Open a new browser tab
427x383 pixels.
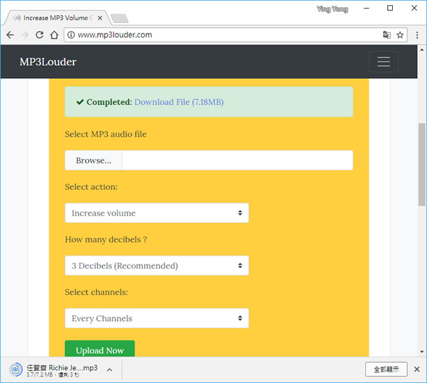[x=120, y=18]
